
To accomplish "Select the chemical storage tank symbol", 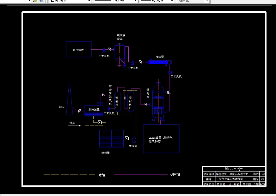I will point(112,139).
